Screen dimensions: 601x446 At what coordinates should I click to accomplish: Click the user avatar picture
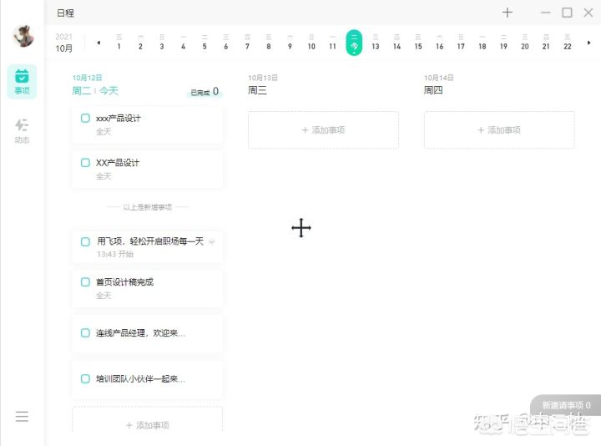(23, 37)
